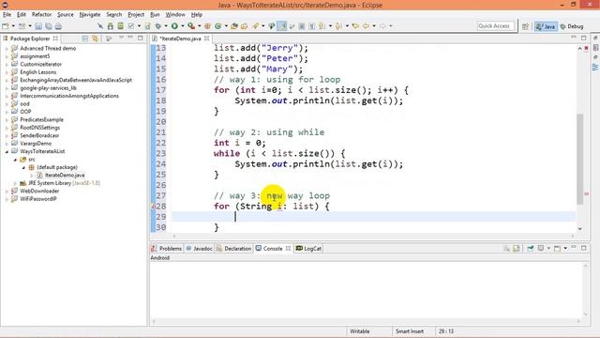
Task: Open the Debug button dropdown arrow
Action: click(166, 26)
